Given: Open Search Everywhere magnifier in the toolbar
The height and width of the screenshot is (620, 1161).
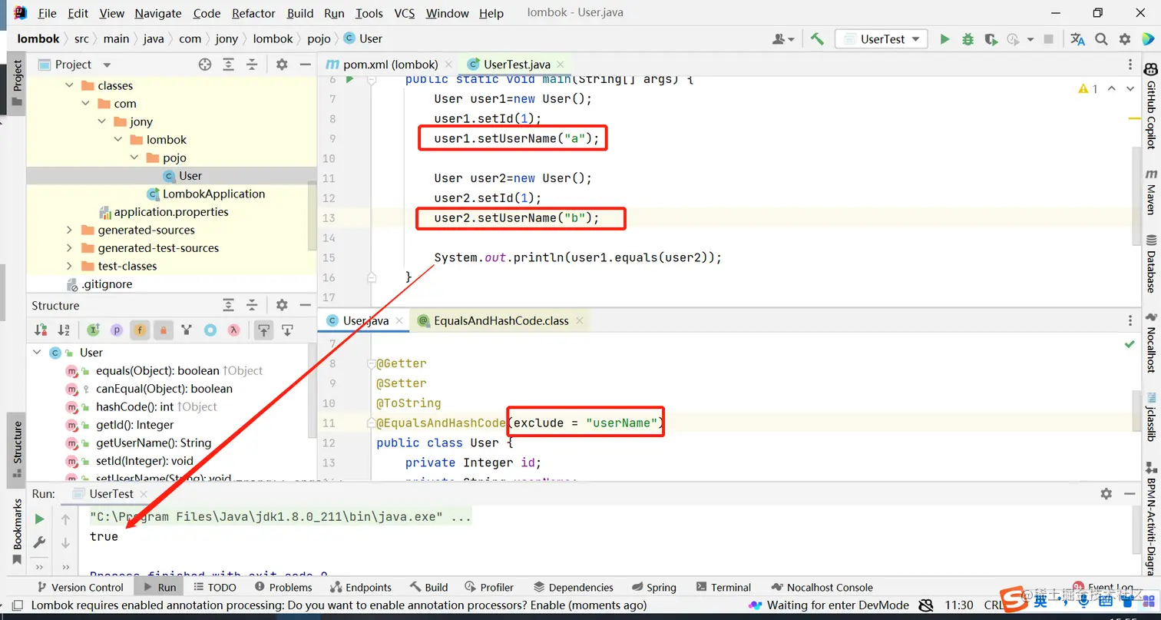Looking at the screenshot, I should point(1101,39).
